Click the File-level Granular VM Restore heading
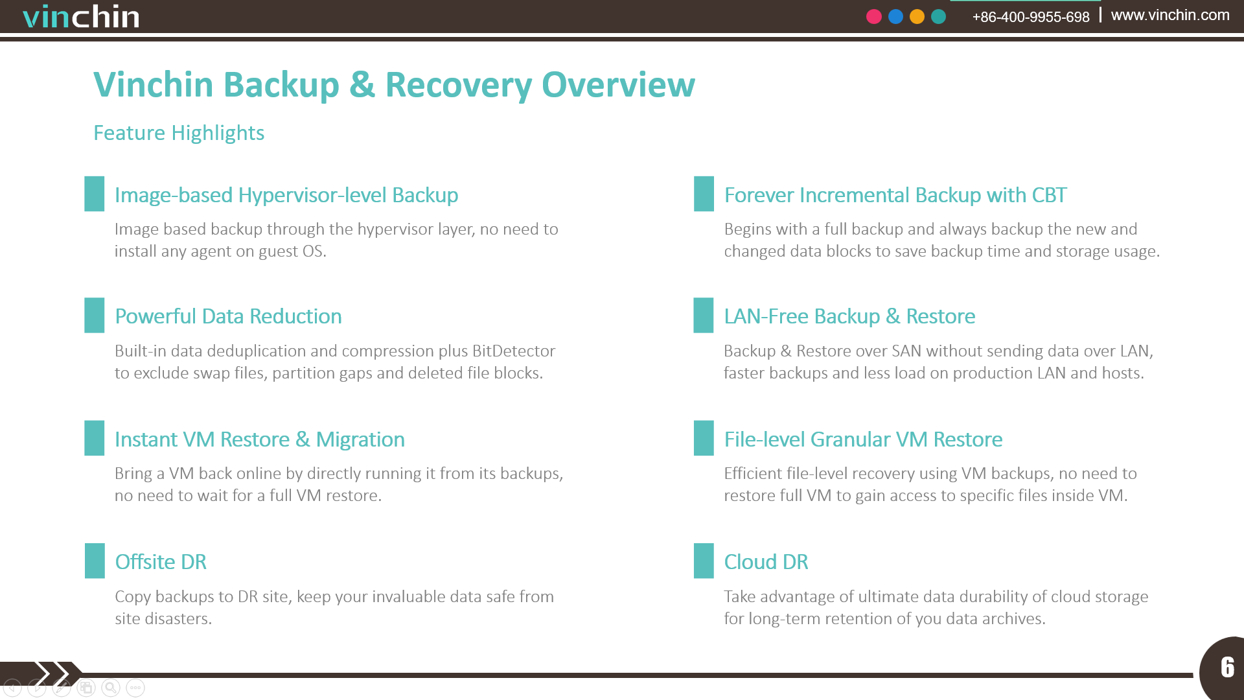 [863, 439]
